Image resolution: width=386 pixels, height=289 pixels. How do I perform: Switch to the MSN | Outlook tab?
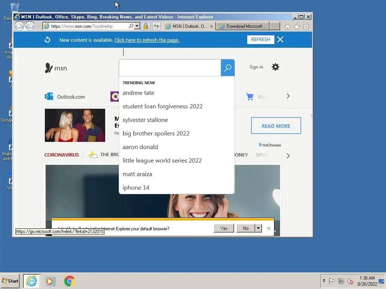tap(186, 26)
